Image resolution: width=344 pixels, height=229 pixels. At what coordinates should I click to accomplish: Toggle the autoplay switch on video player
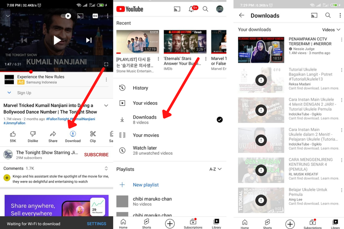click(x=66, y=16)
